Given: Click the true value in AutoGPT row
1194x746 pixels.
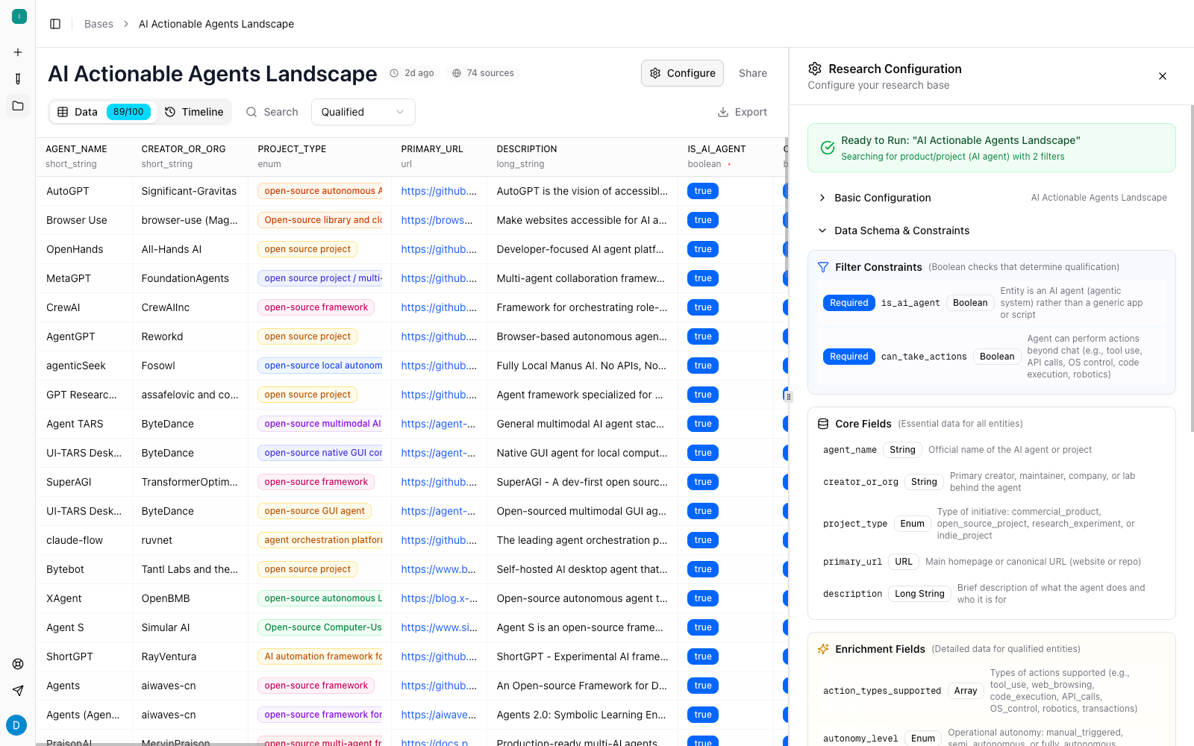Looking at the screenshot, I should click(702, 191).
